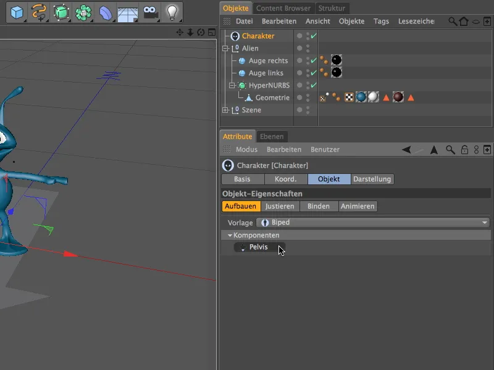Viewport: 494px width, 370px height.
Task: Open the Vorlage Biped dropdown
Action: click(373, 223)
